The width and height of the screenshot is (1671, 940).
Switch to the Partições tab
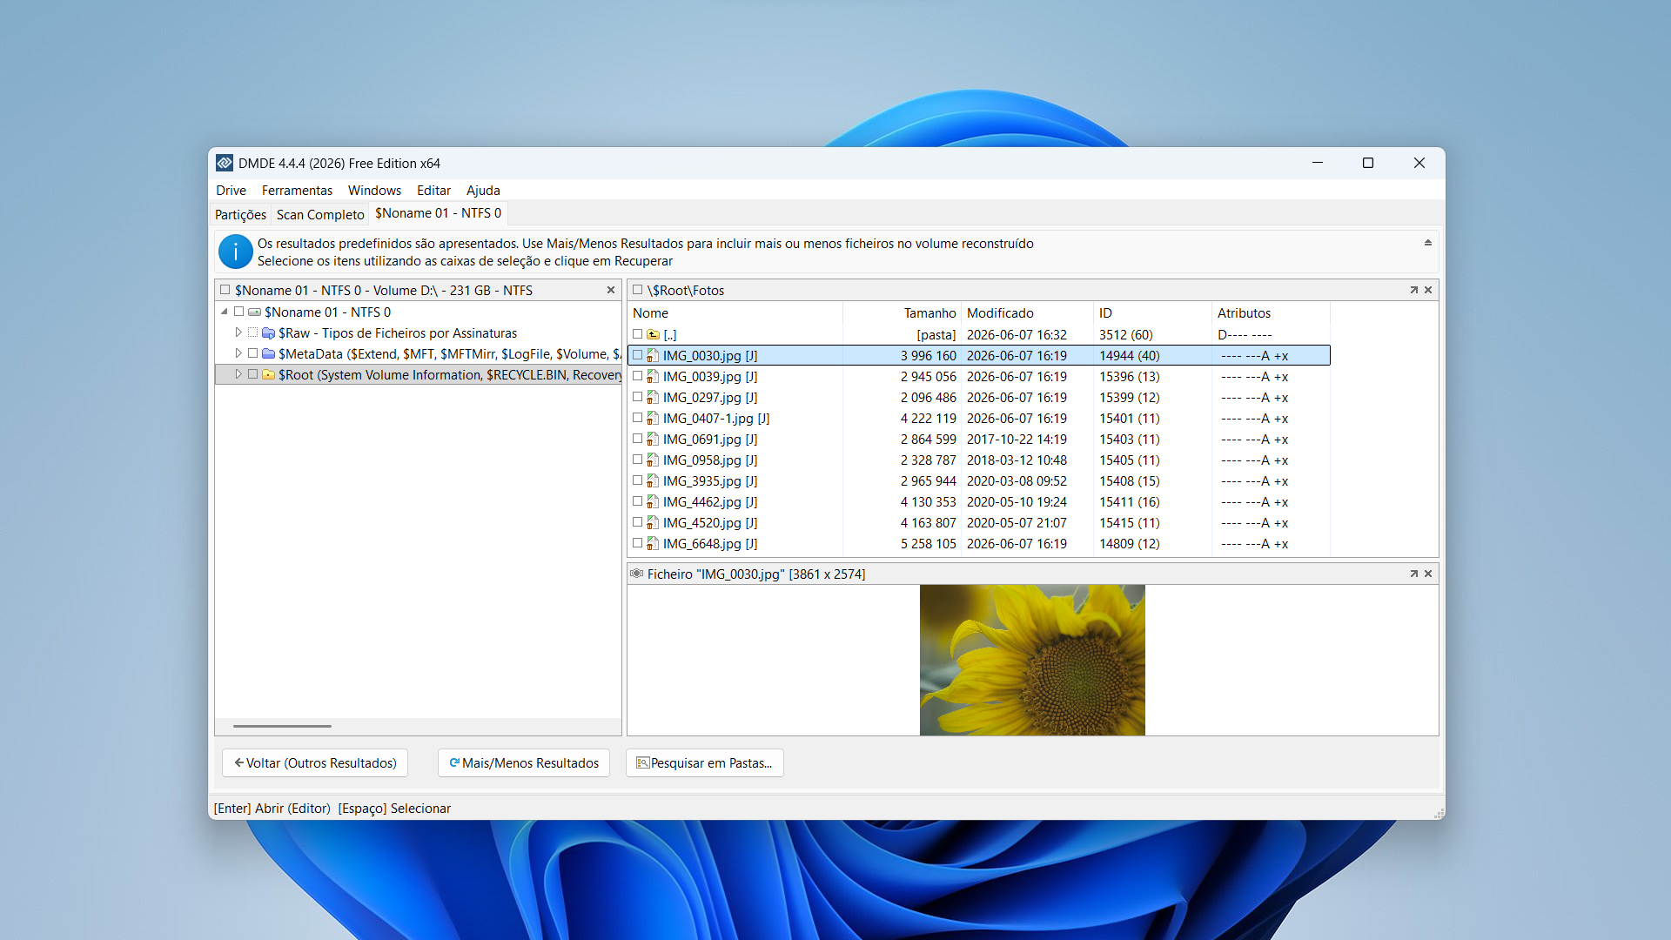[240, 214]
